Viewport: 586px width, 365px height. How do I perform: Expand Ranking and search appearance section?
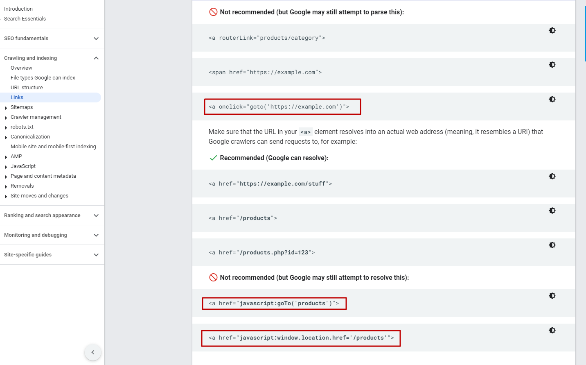coord(96,215)
